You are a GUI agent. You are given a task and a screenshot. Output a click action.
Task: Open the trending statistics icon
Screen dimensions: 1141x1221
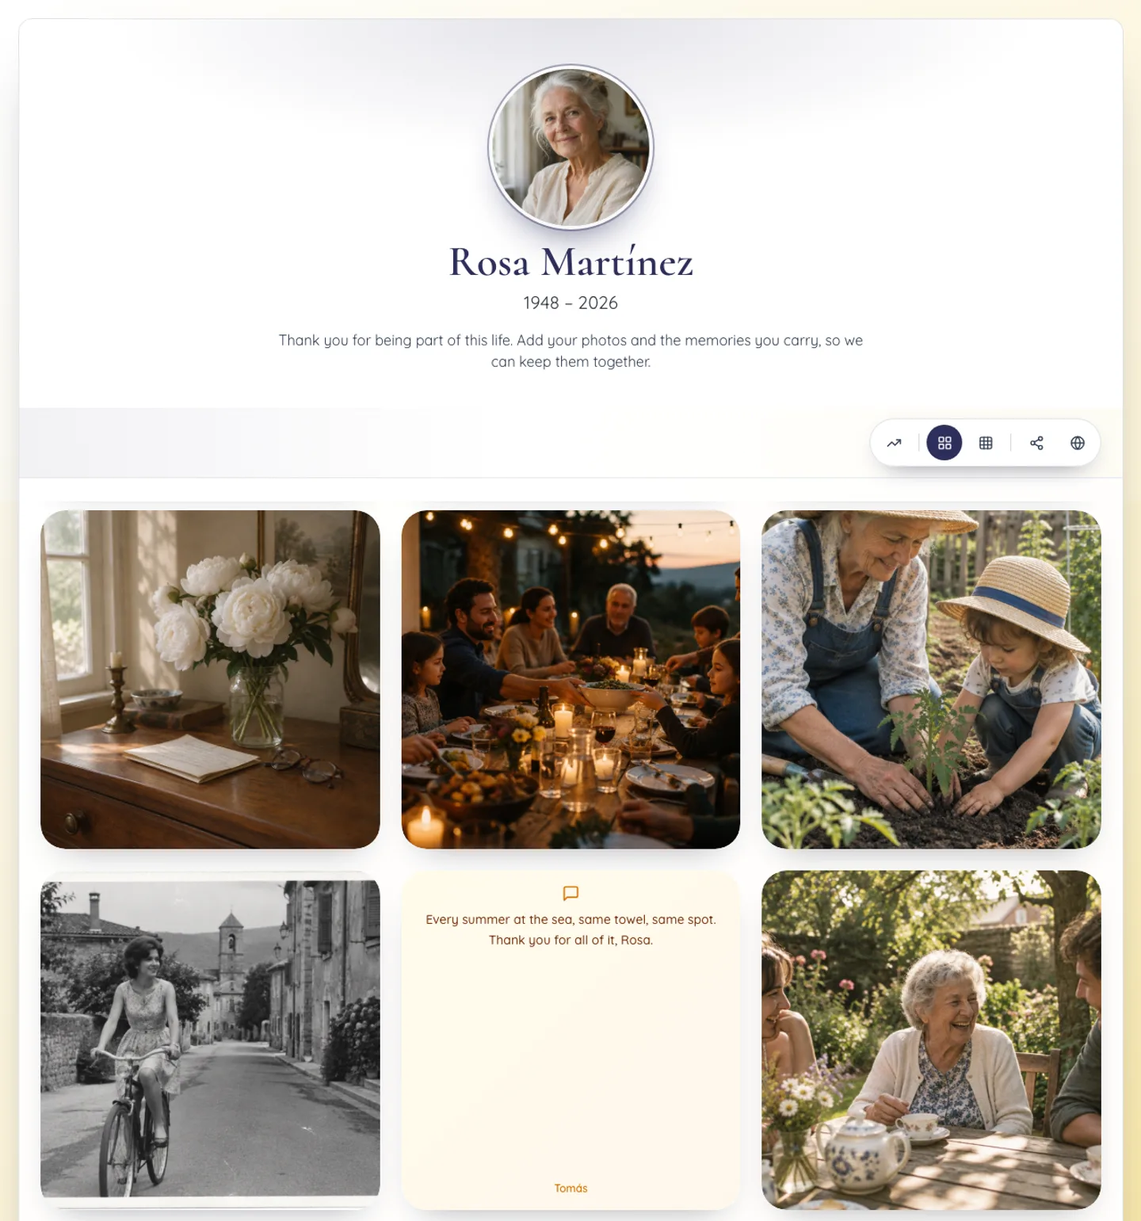[894, 443]
